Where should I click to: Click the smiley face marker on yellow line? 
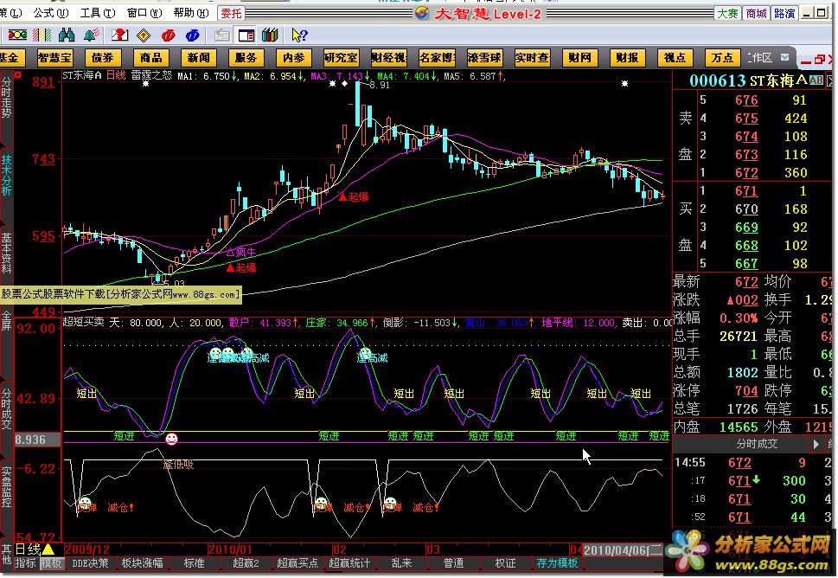pos(172,440)
